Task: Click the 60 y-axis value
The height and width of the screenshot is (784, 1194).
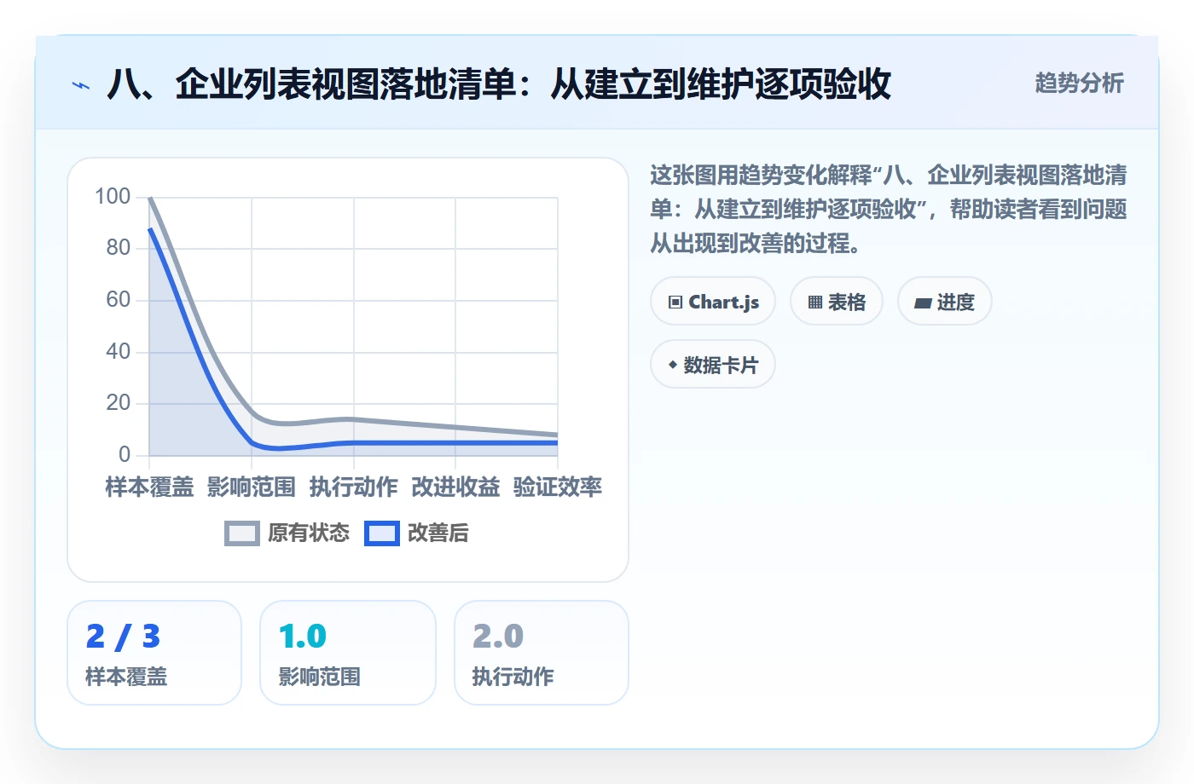Action: tap(119, 300)
